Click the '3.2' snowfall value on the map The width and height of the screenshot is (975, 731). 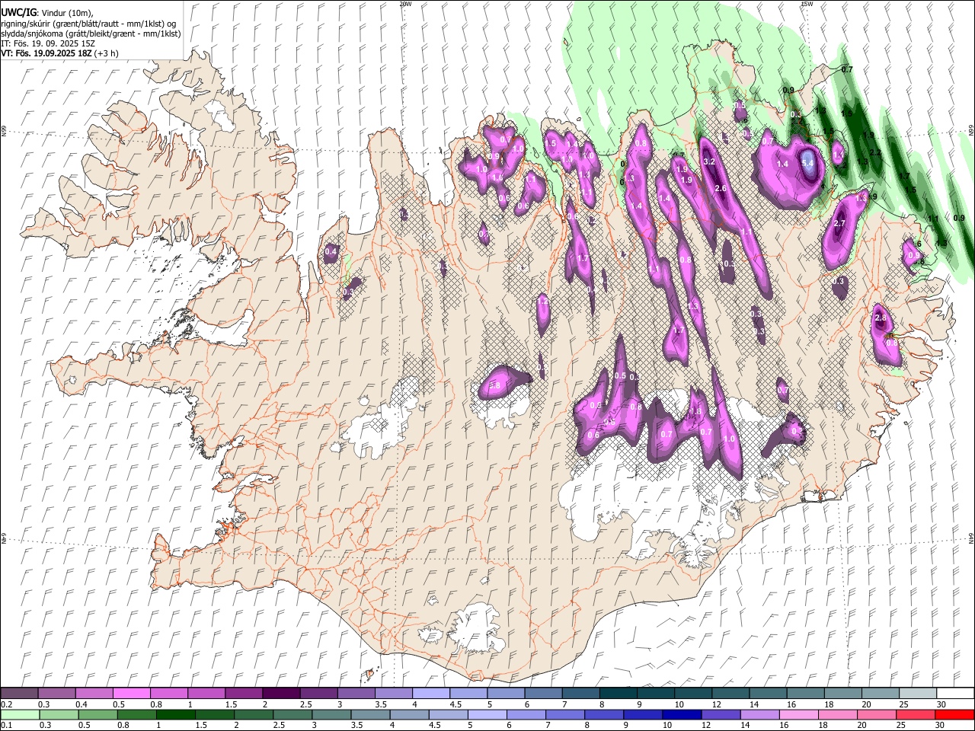710,161
